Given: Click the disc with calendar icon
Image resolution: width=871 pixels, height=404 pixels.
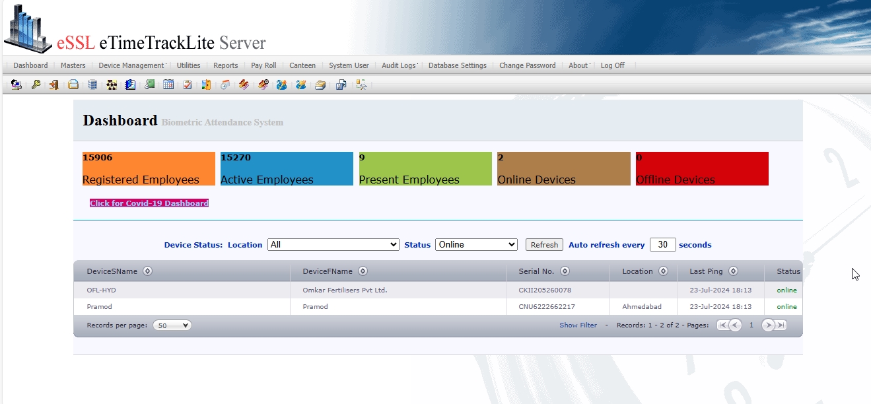Looking at the screenshot, I should [225, 84].
